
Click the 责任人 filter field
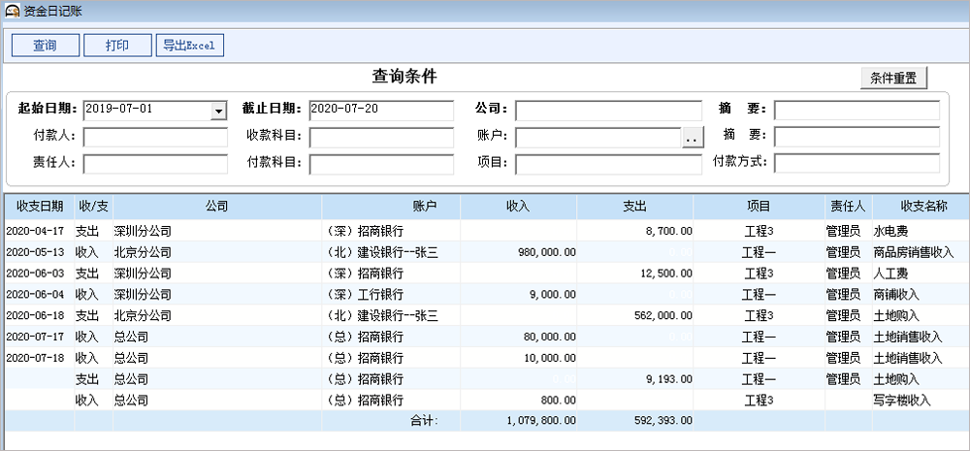[155, 163]
